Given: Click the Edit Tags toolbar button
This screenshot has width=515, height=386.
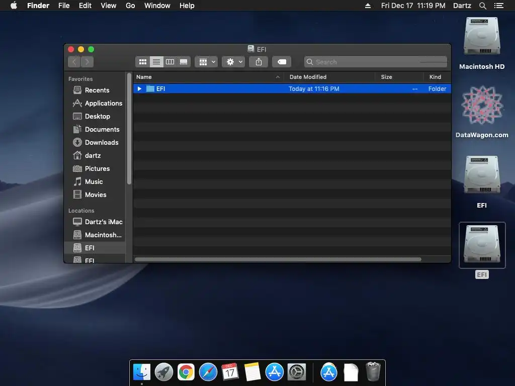Looking at the screenshot, I should tap(282, 62).
